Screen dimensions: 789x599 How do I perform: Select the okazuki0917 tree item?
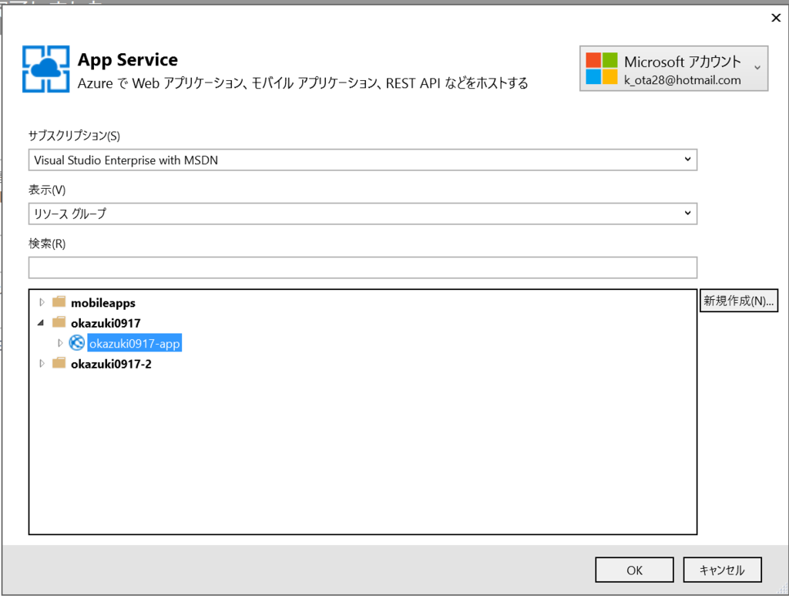106,323
